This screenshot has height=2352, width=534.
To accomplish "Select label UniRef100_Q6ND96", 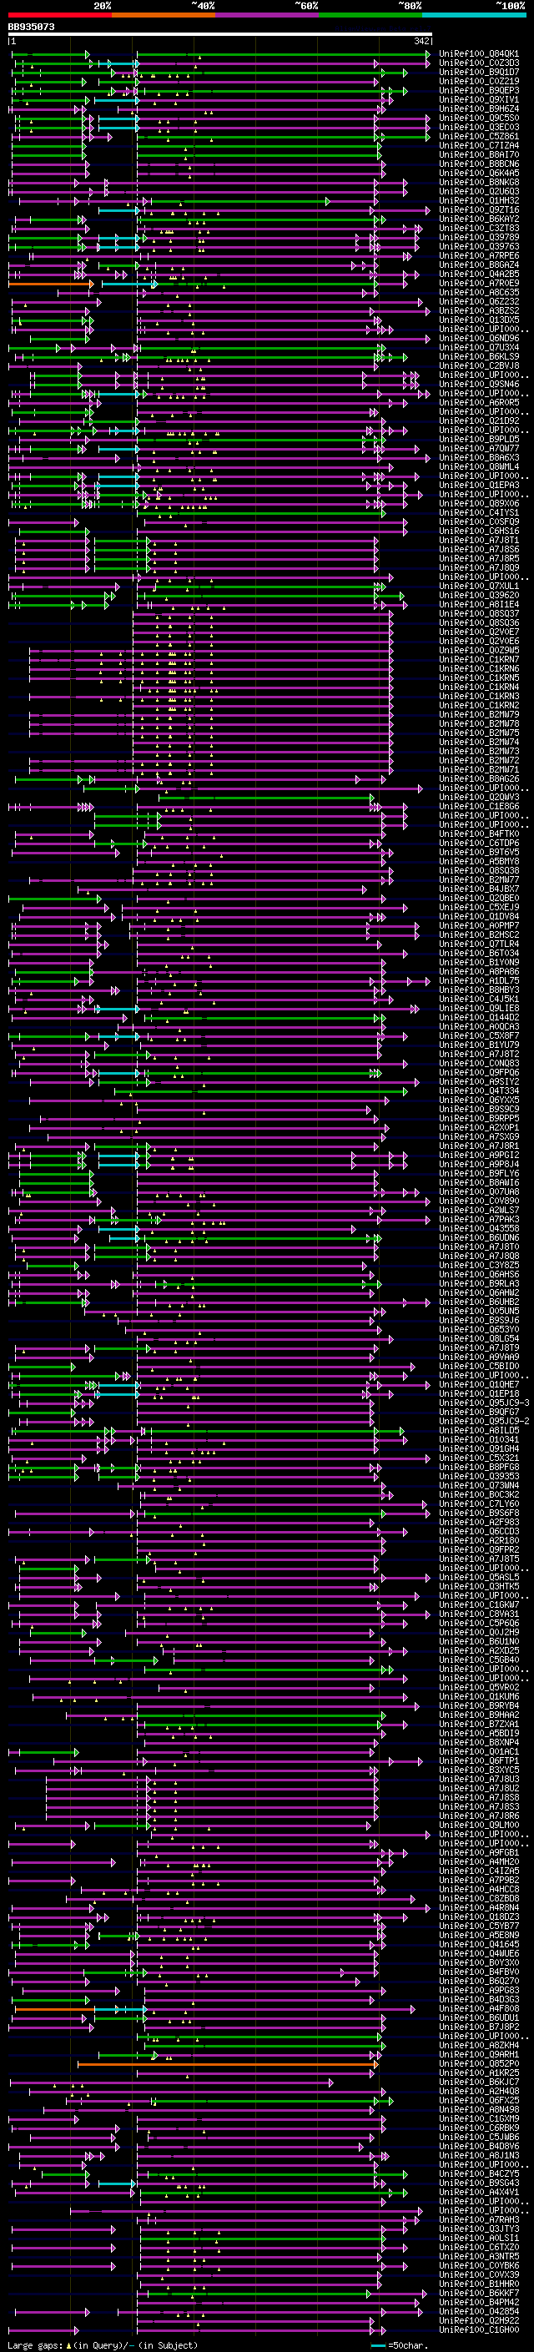I will [x=479, y=339].
